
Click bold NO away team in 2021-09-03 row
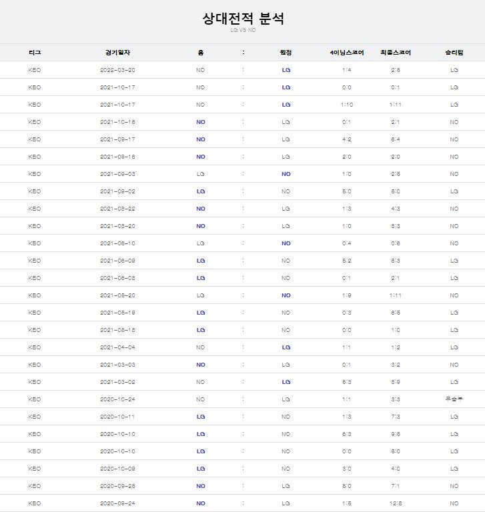(x=286, y=174)
